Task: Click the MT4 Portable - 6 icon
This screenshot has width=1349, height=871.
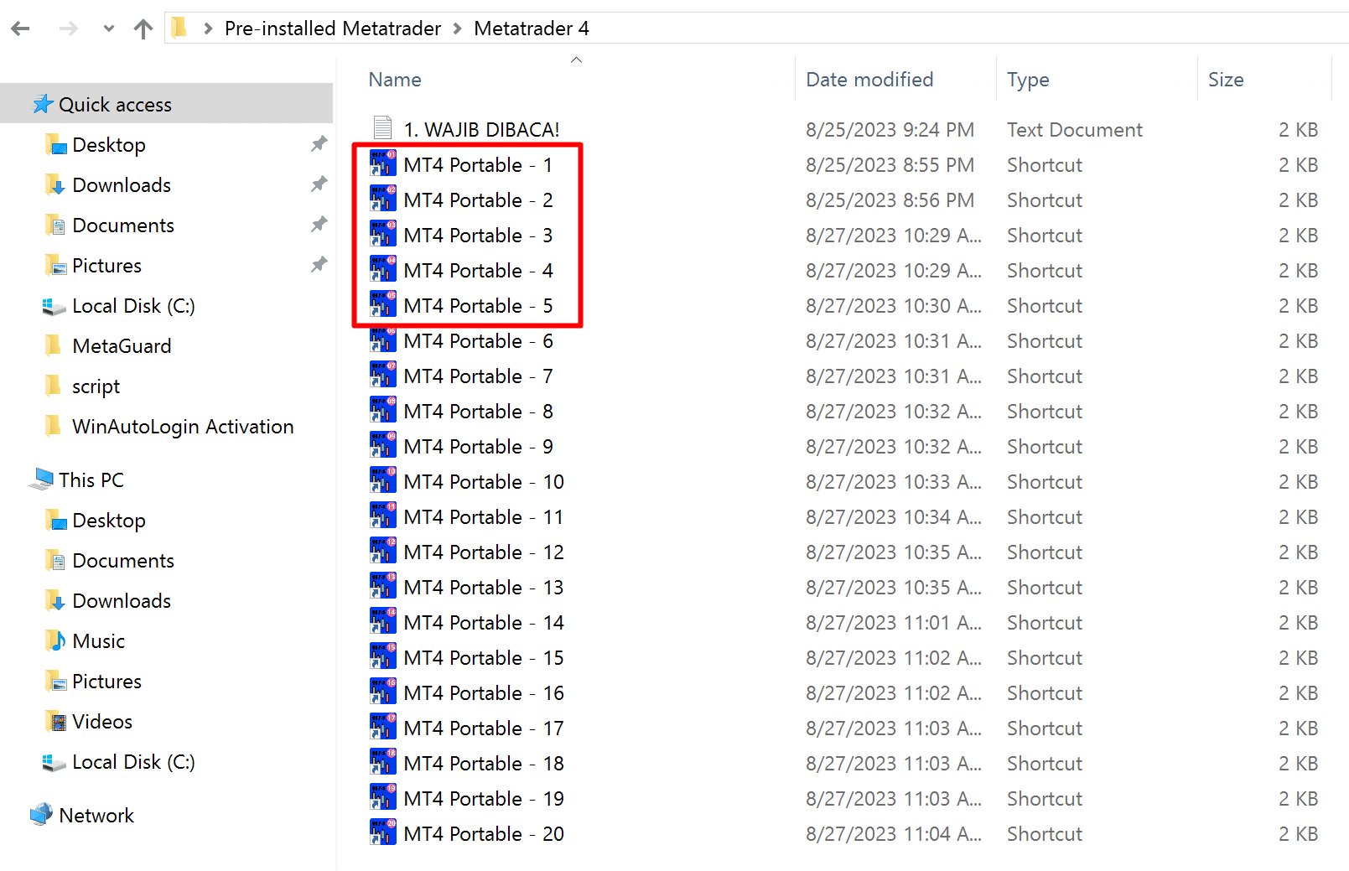Action: pos(383,340)
